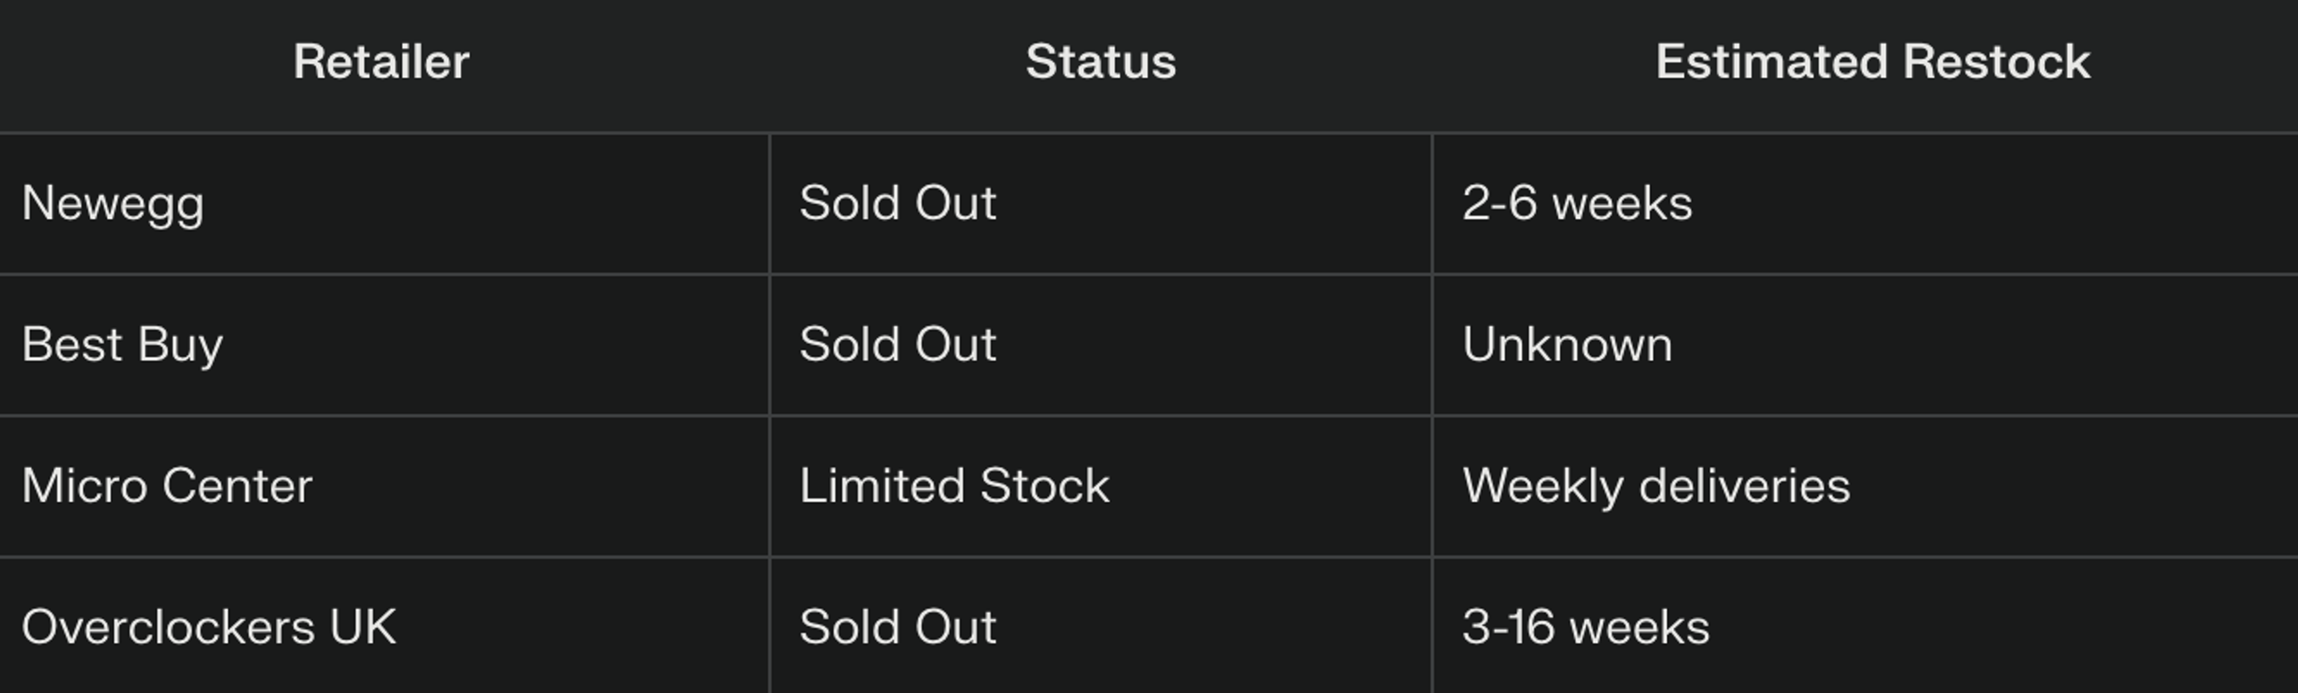Click the Overclockers UK retailer name

click(x=209, y=627)
